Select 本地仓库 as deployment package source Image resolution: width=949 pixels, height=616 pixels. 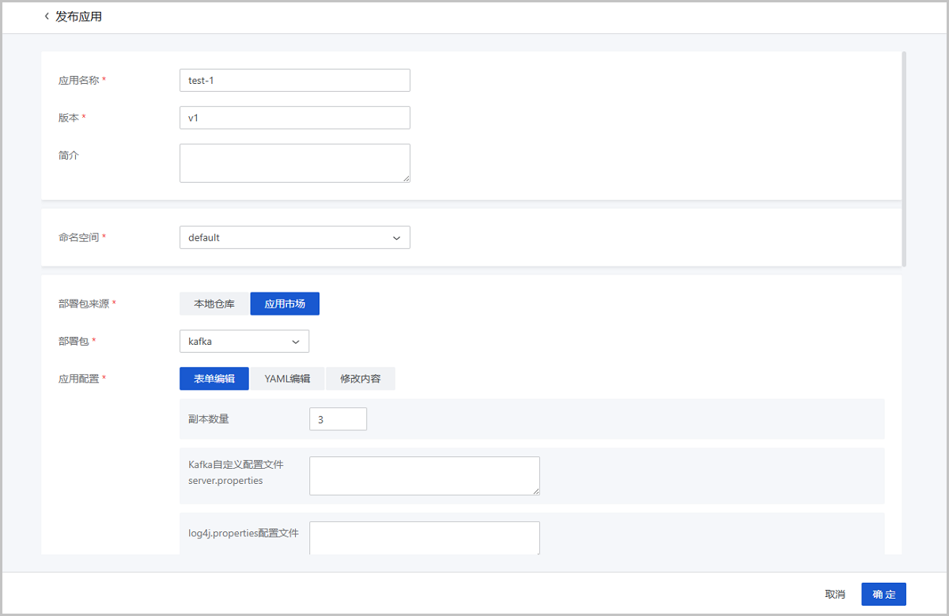[x=214, y=304]
